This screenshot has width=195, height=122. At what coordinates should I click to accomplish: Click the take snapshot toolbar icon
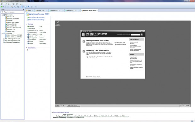(12, 7)
